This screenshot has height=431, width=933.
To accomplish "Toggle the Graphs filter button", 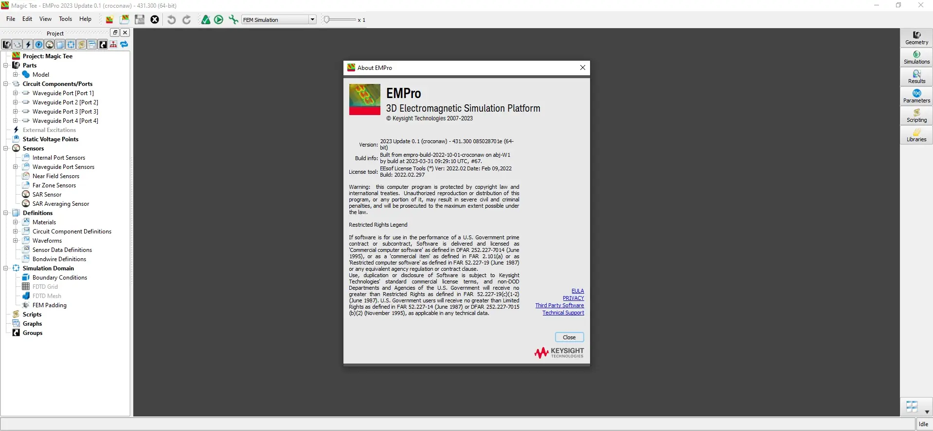I will tap(92, 45).
